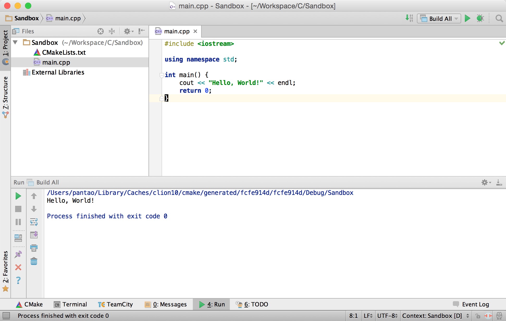Click Clear All trash icon in Run panel
Image resolution: width=506 pixels, height=321 pixels.
pyautogui.click(x=34, y=261)
